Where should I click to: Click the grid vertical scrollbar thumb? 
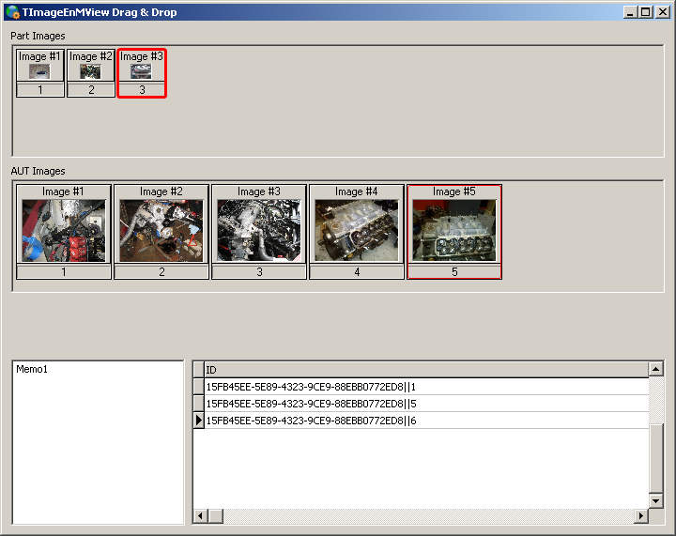(x=655, y=459)
